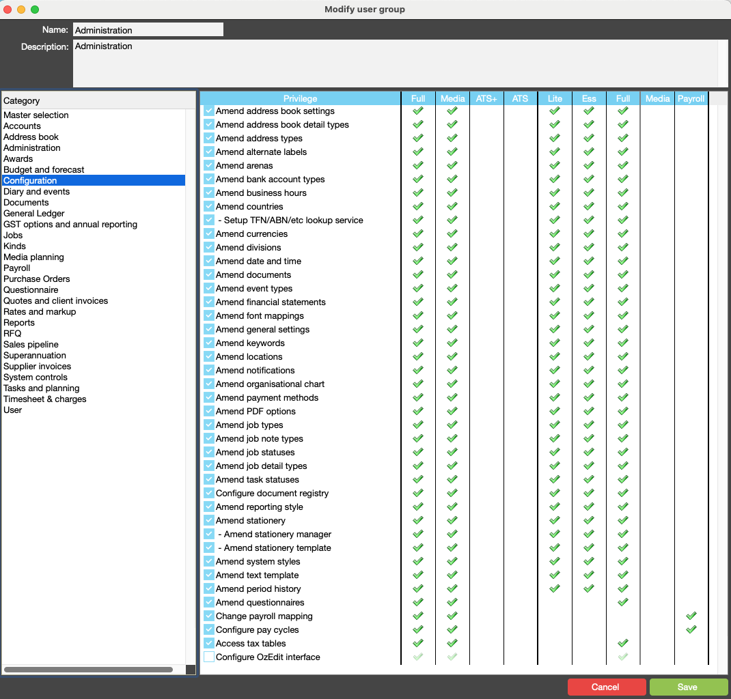This screenshot has width=731, height=699.
Task: Toggle Setup TFN/ABN/etc lookup service checkbox
Action: click(209, 220)
